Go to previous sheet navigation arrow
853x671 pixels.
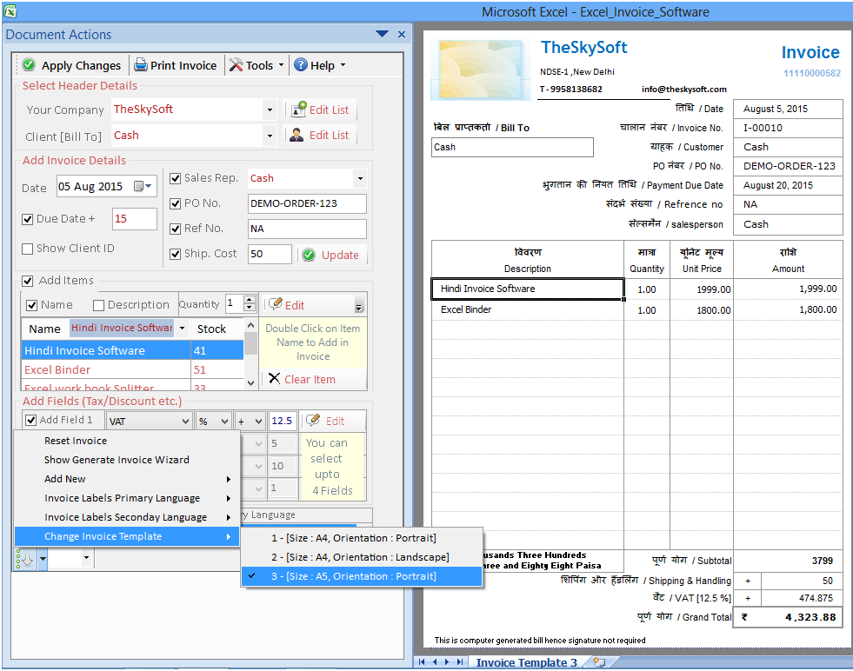pos(435,661)
